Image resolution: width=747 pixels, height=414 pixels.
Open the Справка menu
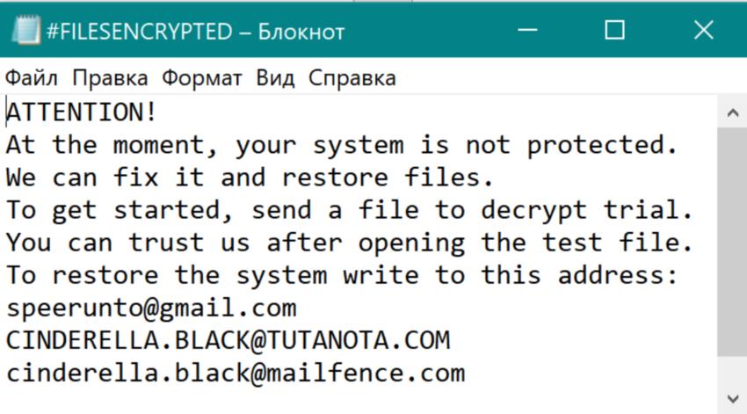352,78
